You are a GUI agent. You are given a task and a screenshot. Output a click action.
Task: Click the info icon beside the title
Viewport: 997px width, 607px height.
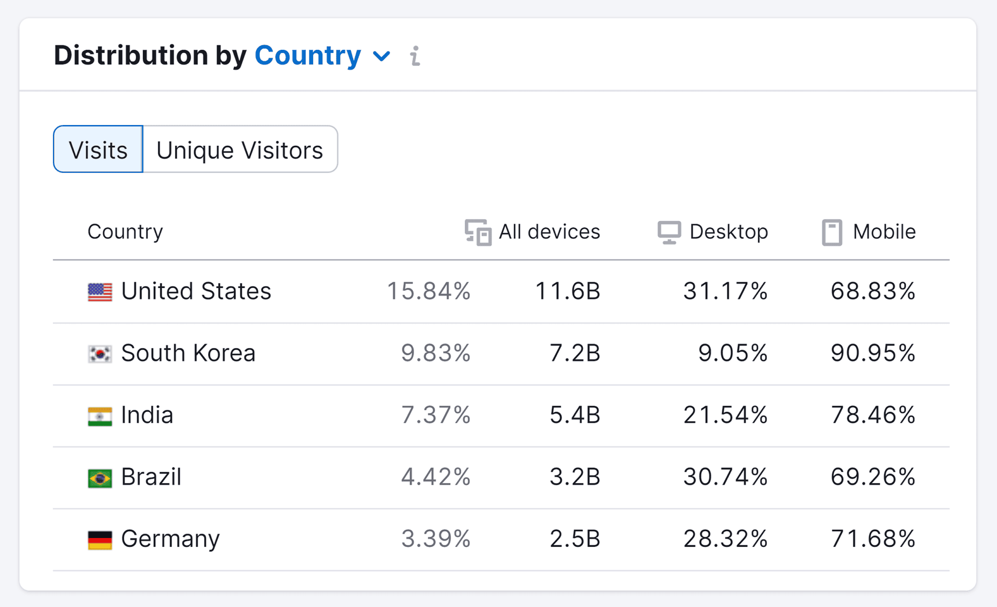pyautogui.click(x=414, y=56)
